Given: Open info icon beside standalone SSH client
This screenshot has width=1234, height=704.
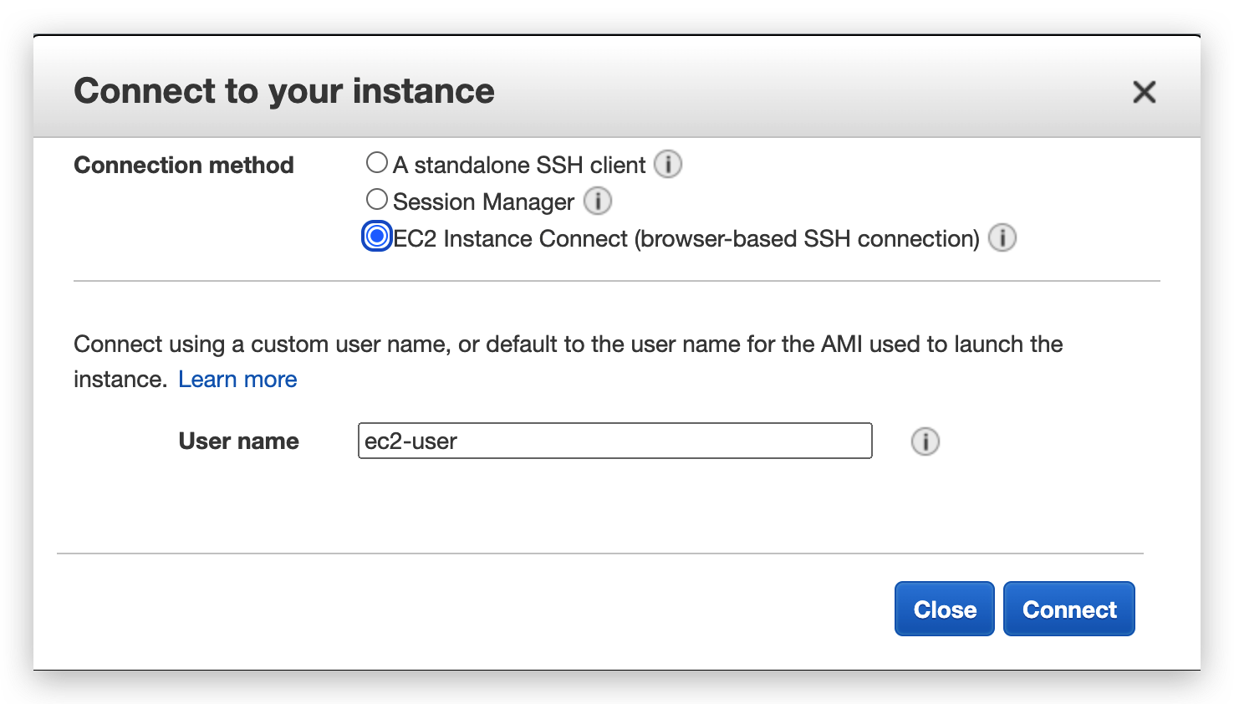Looking at the screenshot, I should point(668,164).
